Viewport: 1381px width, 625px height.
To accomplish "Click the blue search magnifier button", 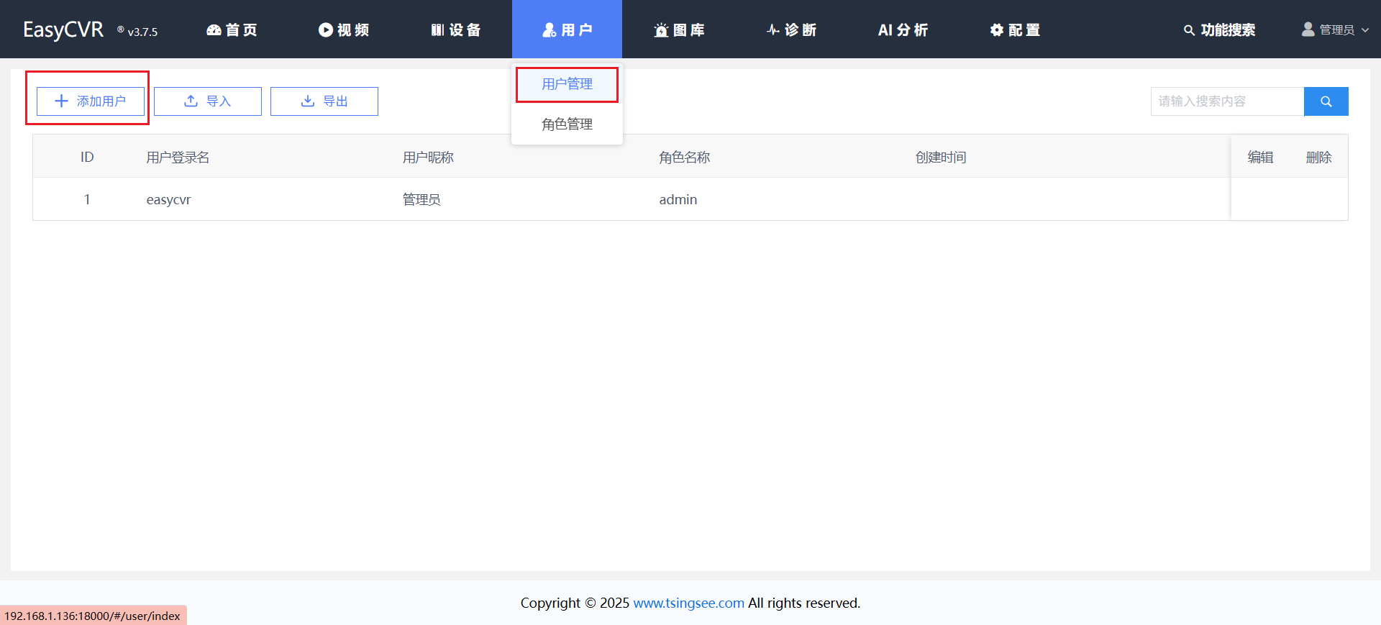I will (1326, 101).
